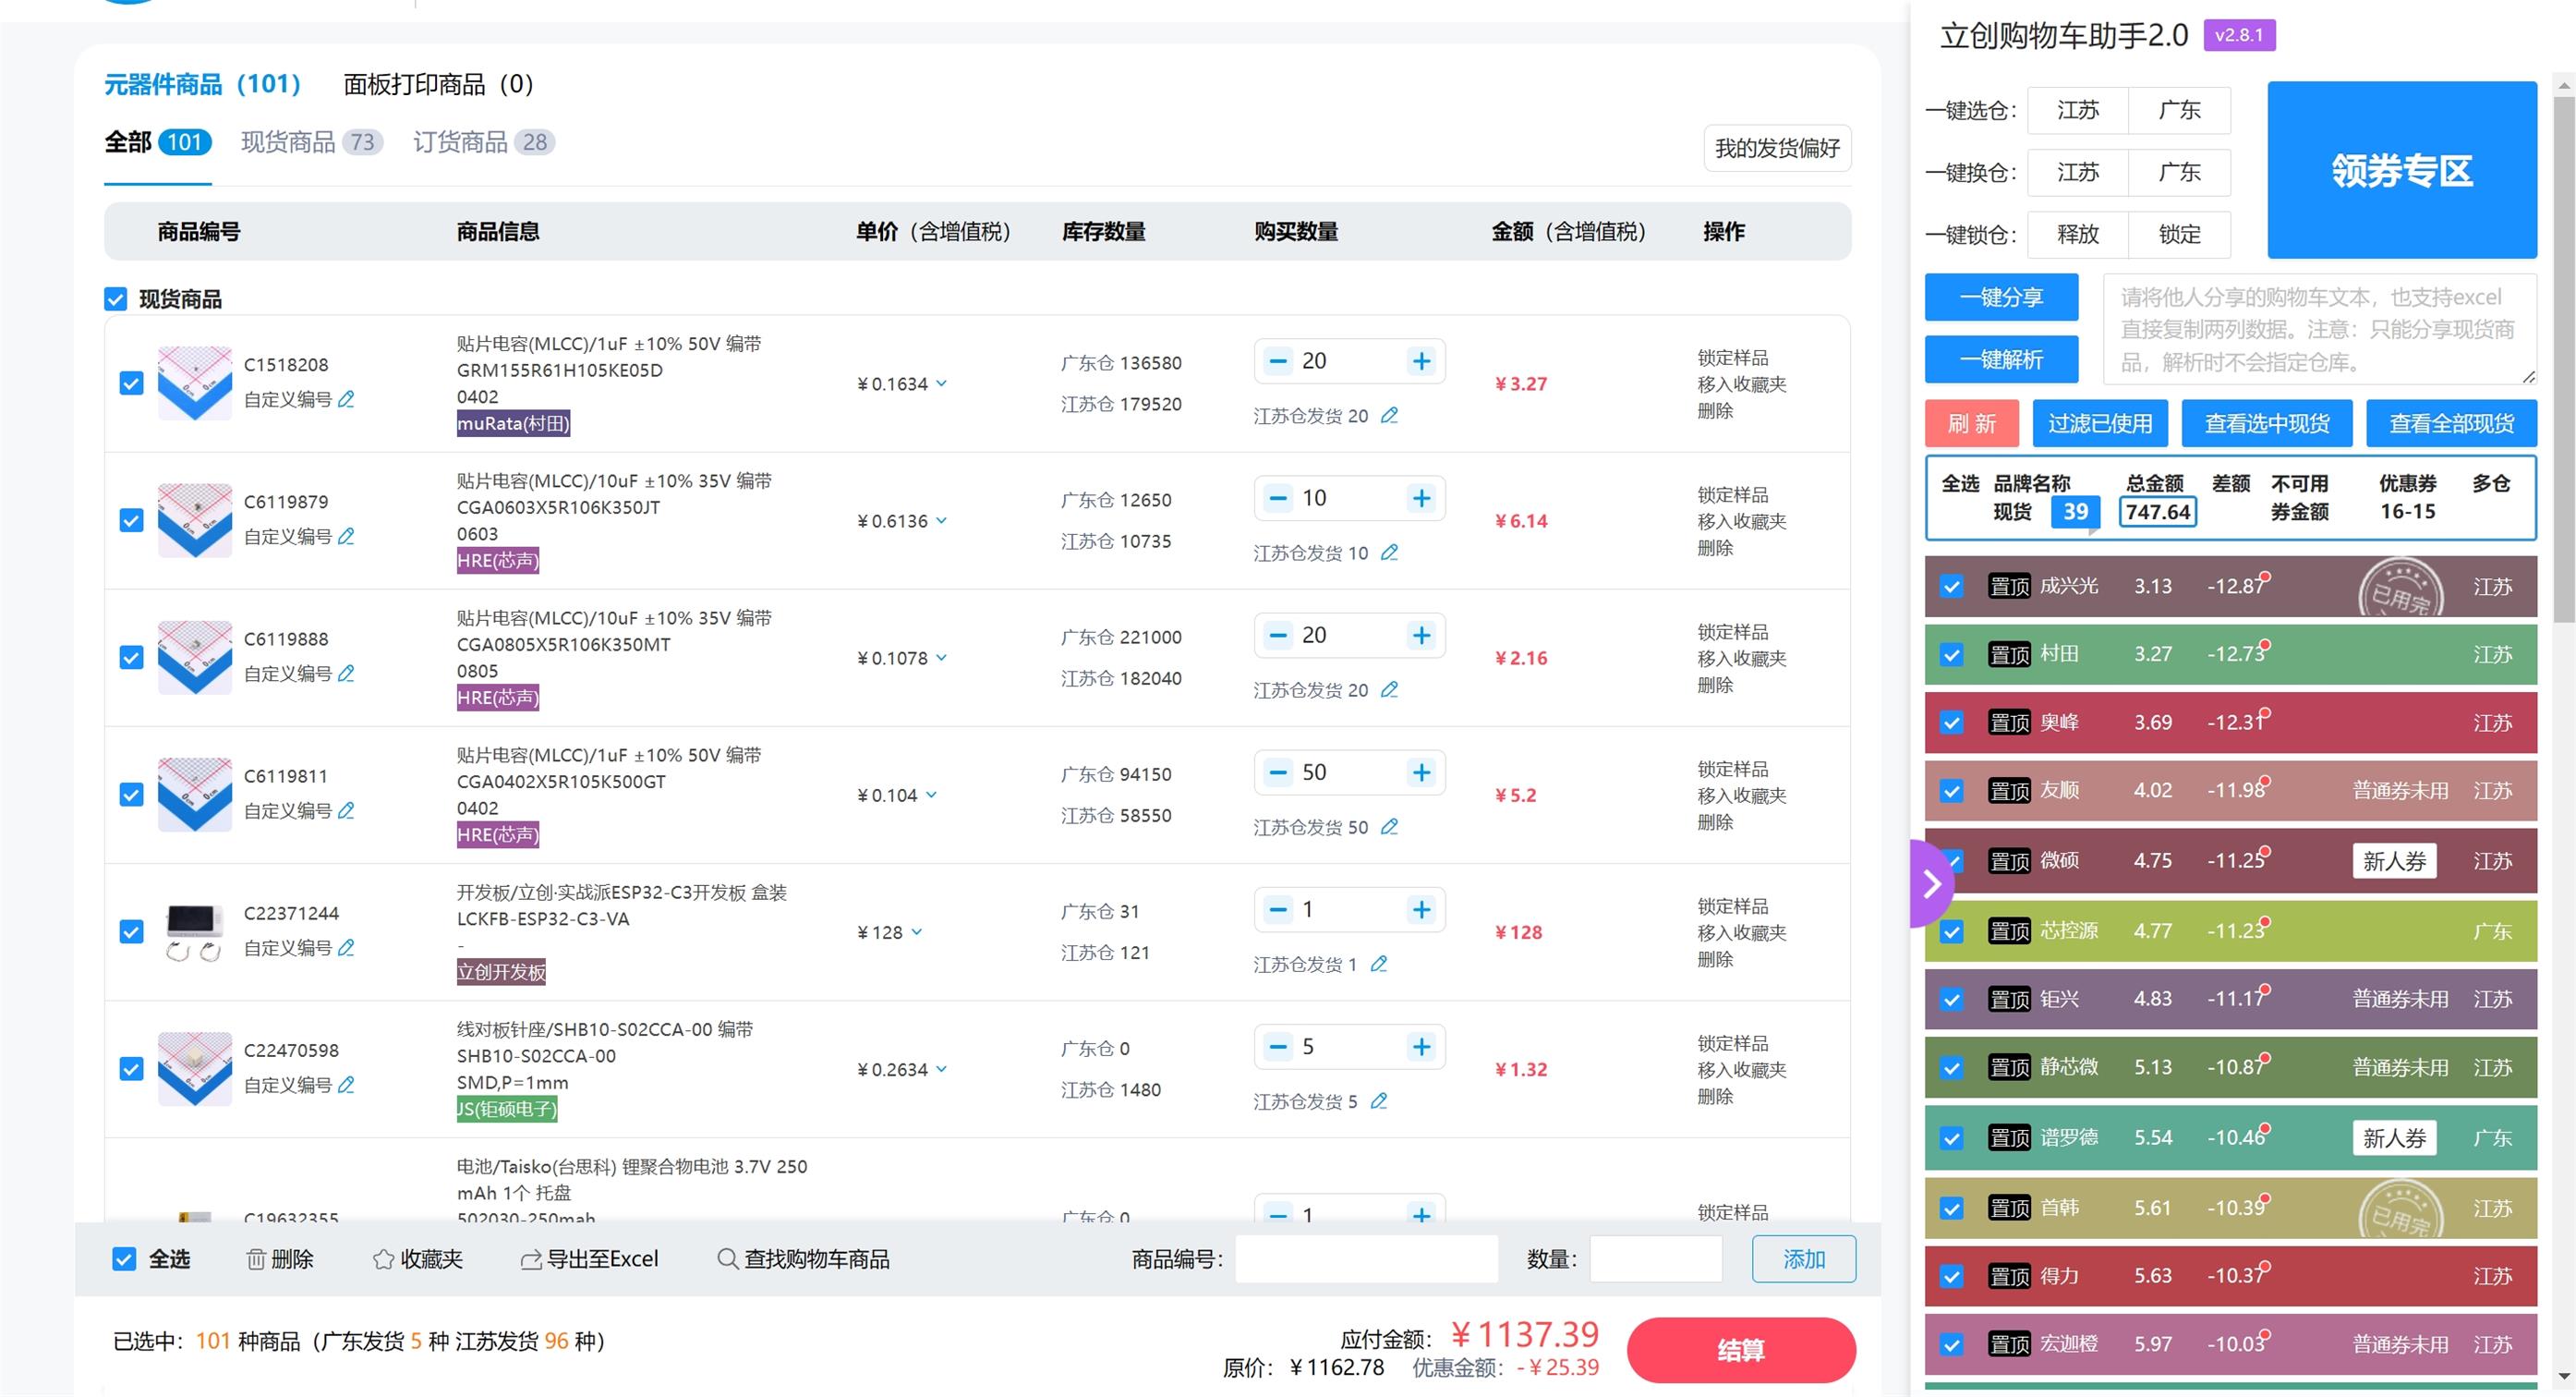
Task: Uncheck item C22371244 checkbox
Action: click(131, 931)
